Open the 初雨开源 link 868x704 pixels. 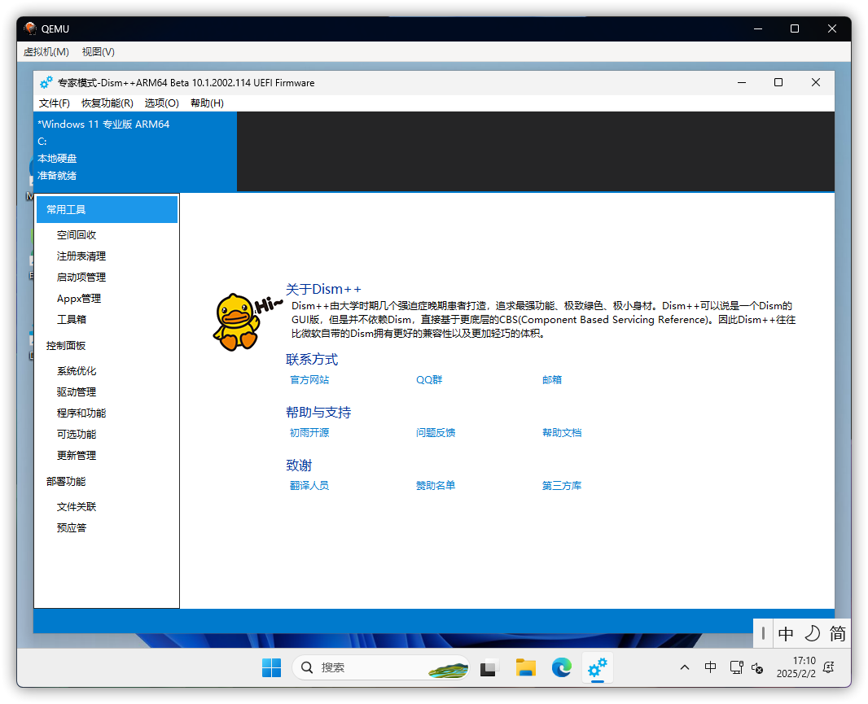309,432
